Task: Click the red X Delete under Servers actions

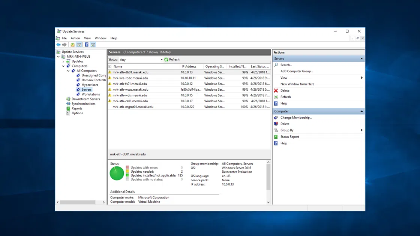Action: [x=276, y=91]
